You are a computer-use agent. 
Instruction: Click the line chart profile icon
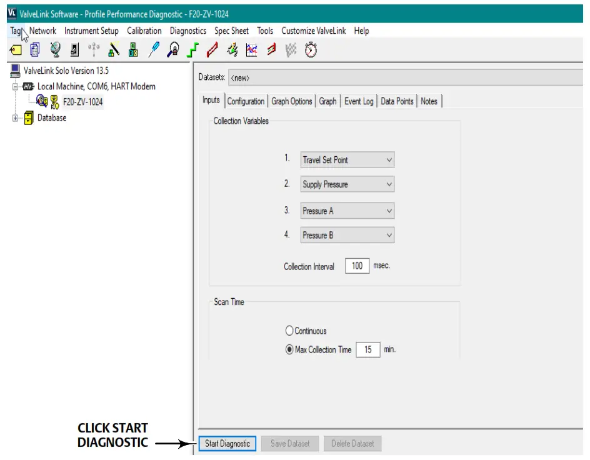251,49
